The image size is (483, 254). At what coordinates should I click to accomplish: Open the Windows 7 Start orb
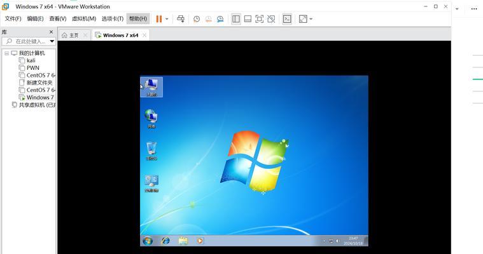point(148,241)
